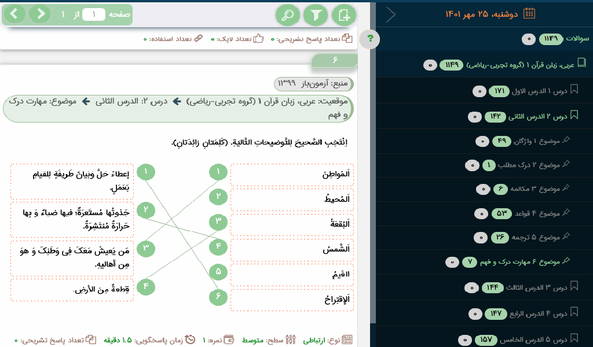Click موضوع: مهارت درک و فهم in the breadcrumb

pyautogui.click(x=178, y=108)
